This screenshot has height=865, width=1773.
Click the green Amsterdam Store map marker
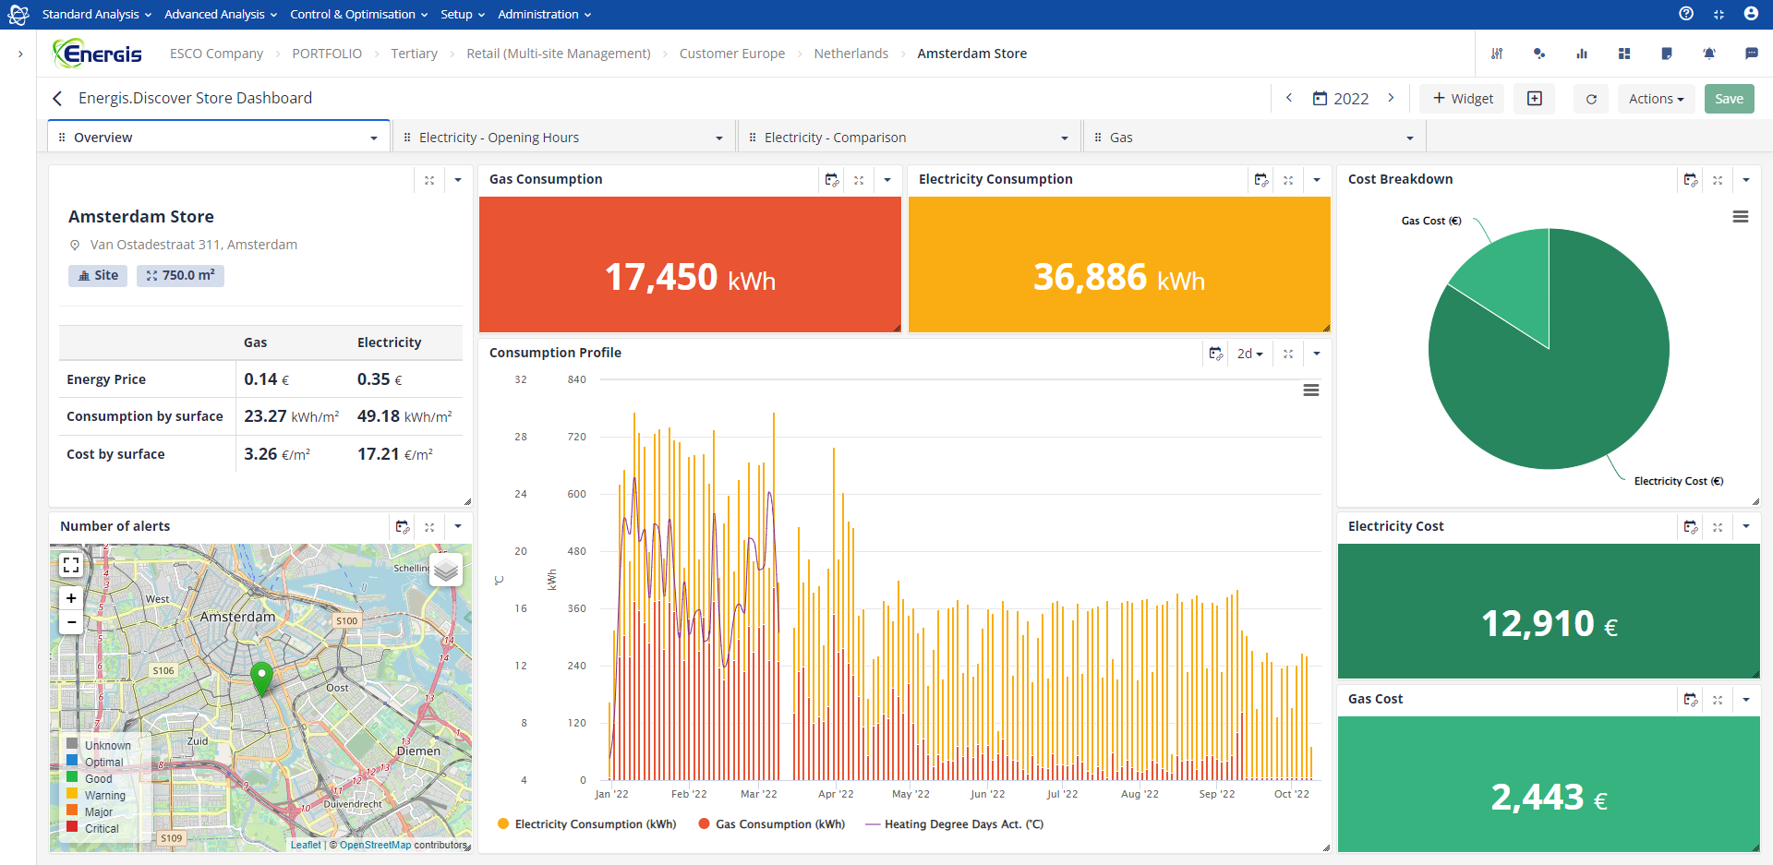click(x=262, y=679)
